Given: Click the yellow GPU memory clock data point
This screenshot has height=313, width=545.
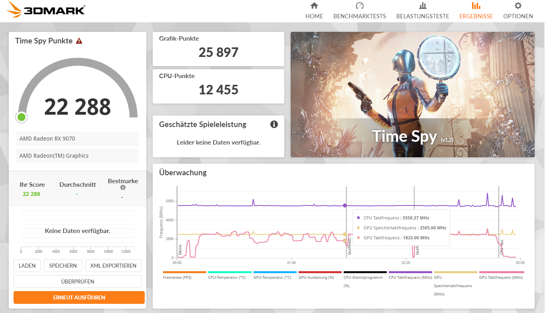Looking at the screenshot, I should 345,235.
